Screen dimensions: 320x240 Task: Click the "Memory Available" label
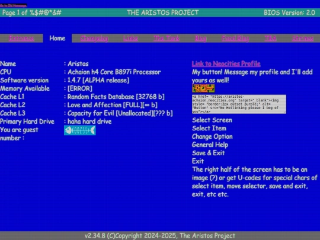click(x=25, y=88)
